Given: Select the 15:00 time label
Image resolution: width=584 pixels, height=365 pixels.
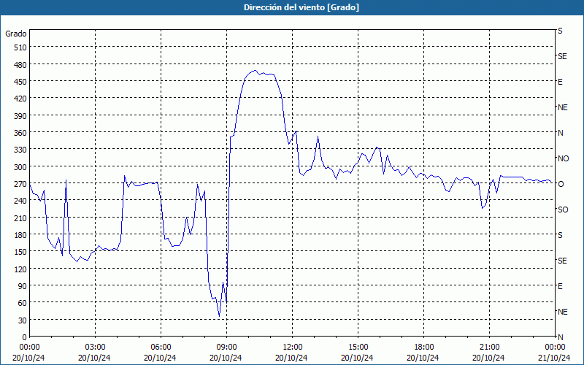Looking at the screenshot, I should pyautogui.click(x=358, y=347).
